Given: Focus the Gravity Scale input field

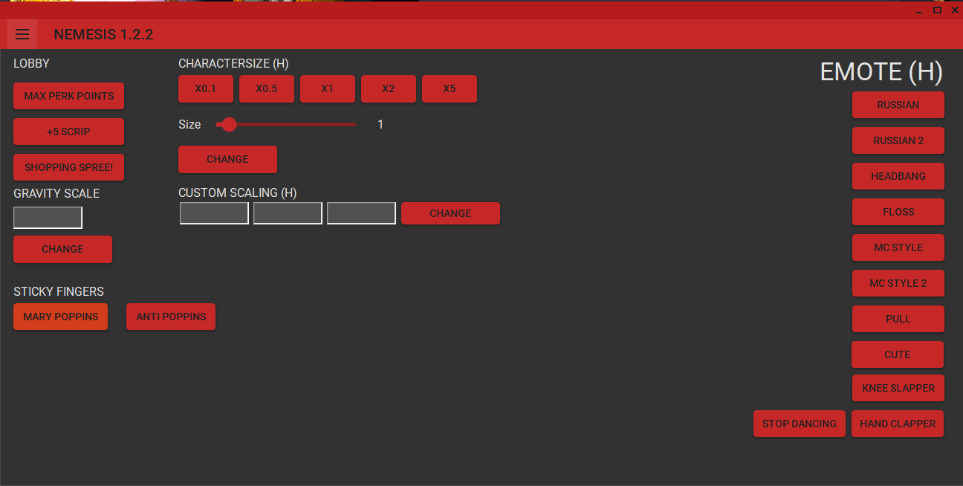Looking at the screenshot, I should 48,218.
